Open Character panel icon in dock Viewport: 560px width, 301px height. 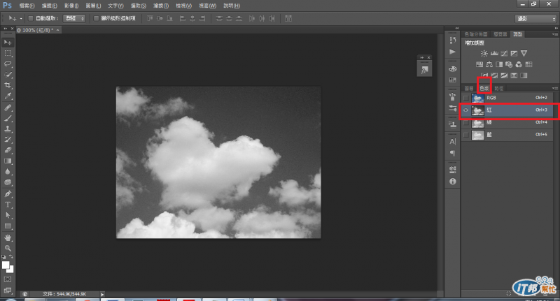(452, 142)
